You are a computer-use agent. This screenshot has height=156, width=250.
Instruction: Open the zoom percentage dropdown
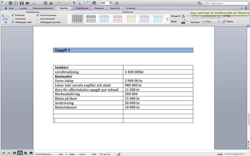[x=111, y=3]
